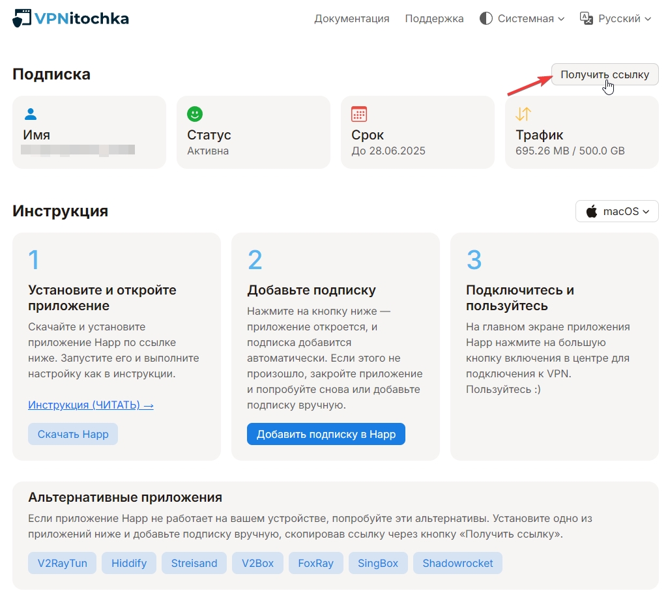The image size is (668, 606).
Task: Open Документация in the top menu
Action: point(351,19)
